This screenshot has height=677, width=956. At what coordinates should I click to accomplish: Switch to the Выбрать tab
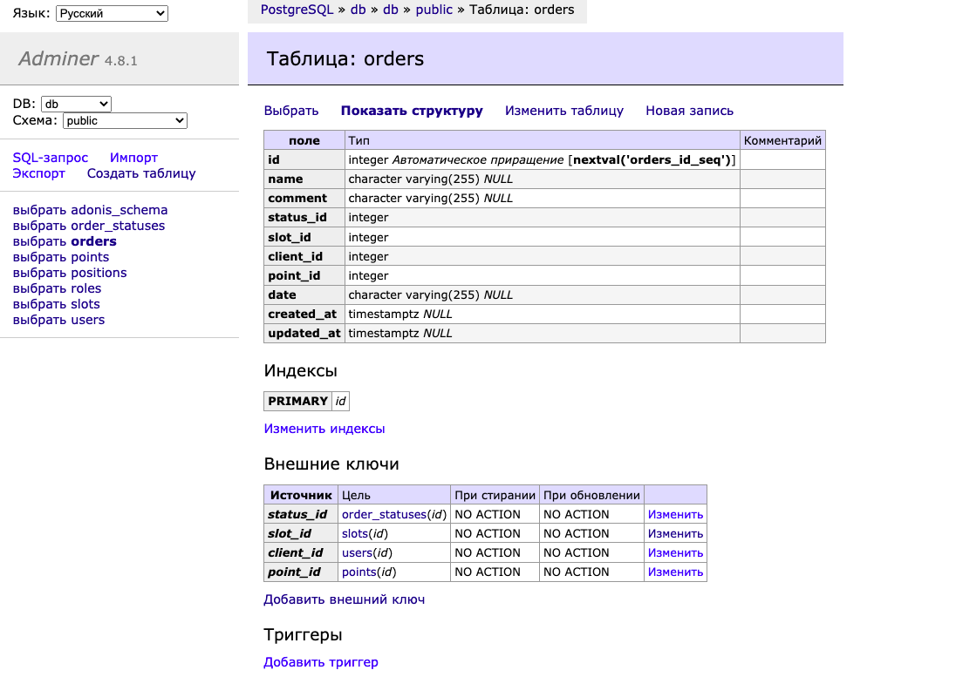pos(291,111)
